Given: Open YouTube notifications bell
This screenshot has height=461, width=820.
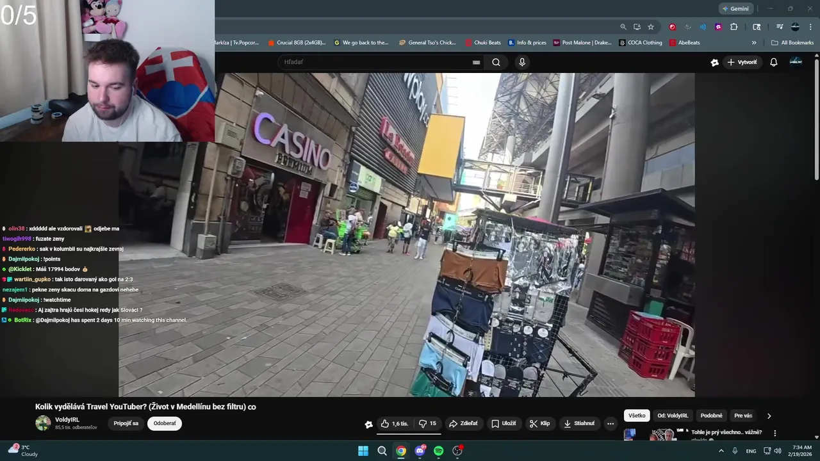Looking at the screenshot, I should click(774, 62).
